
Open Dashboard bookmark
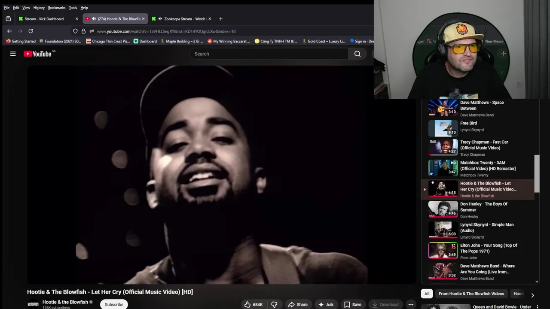(145, 41)
